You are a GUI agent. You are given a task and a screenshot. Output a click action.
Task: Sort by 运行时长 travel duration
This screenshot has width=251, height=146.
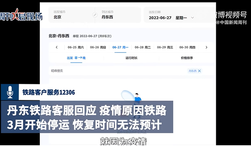coord(131,58)
